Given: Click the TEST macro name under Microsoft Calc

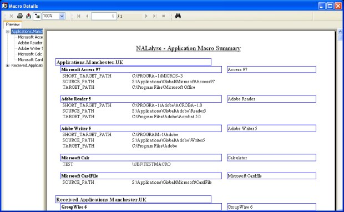Looking at the screenshot, I should point(68,164).
